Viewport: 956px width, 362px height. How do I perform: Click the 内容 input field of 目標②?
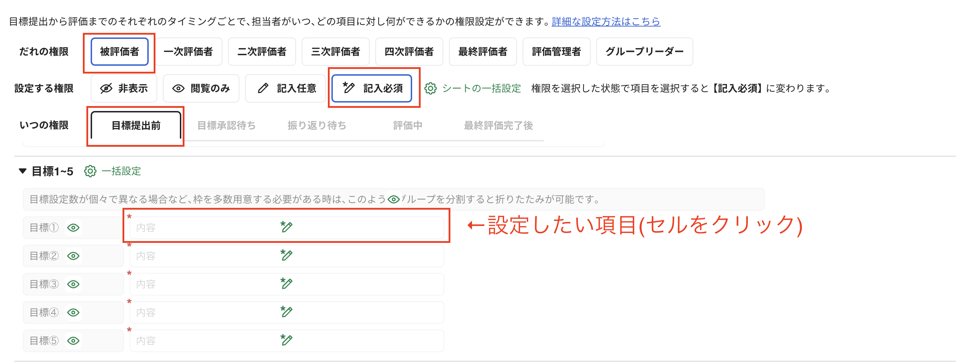(x=186, y=256)
